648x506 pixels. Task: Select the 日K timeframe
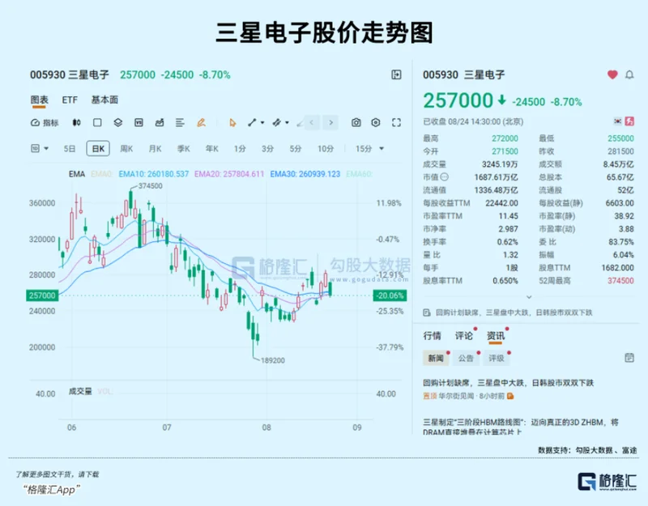[x=98, y=149]
